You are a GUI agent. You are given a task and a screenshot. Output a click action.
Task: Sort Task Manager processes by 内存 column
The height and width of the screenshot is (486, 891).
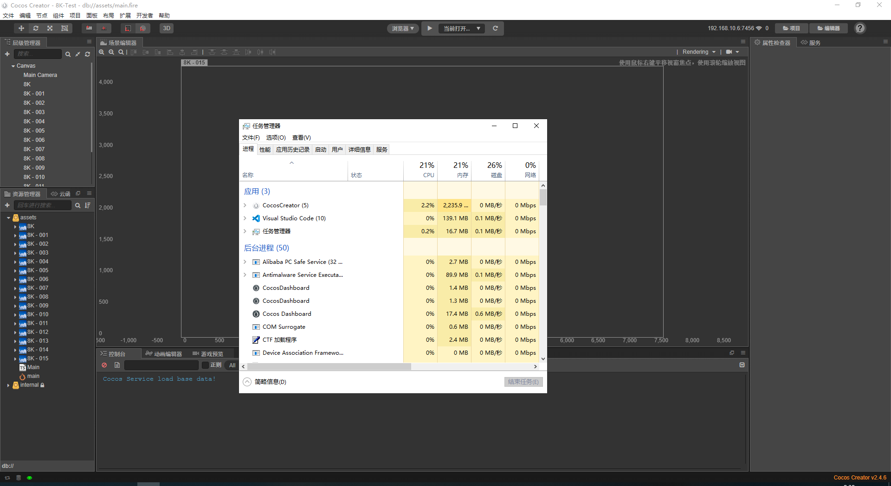point(454,170)
